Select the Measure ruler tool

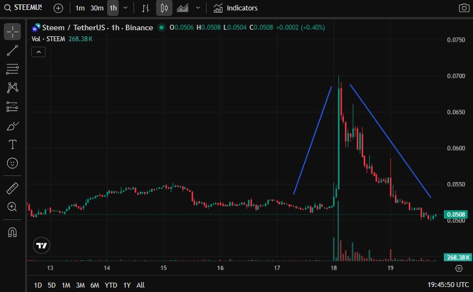pos(13,189)
